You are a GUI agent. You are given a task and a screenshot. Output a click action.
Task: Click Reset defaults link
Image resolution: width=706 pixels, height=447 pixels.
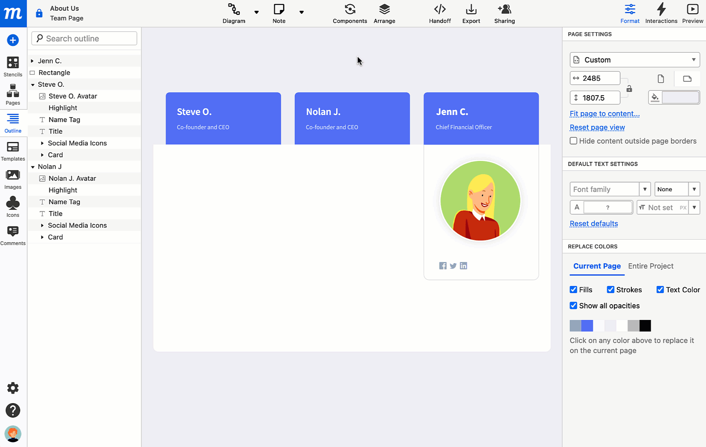[593, 223]
